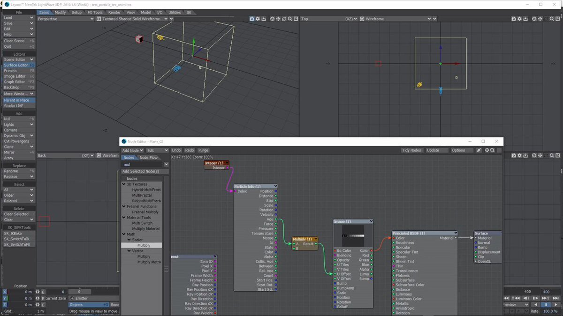The width and height of the screenshot is (563, 316).
Task: Toggle the Y axis position button
Action: coord(5,298)
